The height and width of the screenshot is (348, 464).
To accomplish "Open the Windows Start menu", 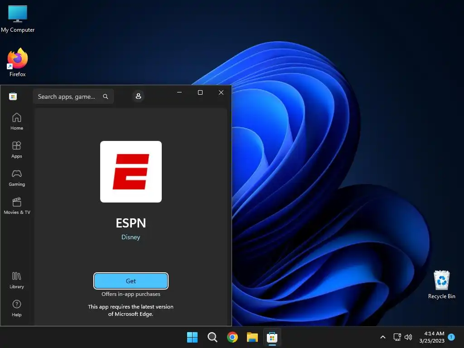I will click(192, 337).
